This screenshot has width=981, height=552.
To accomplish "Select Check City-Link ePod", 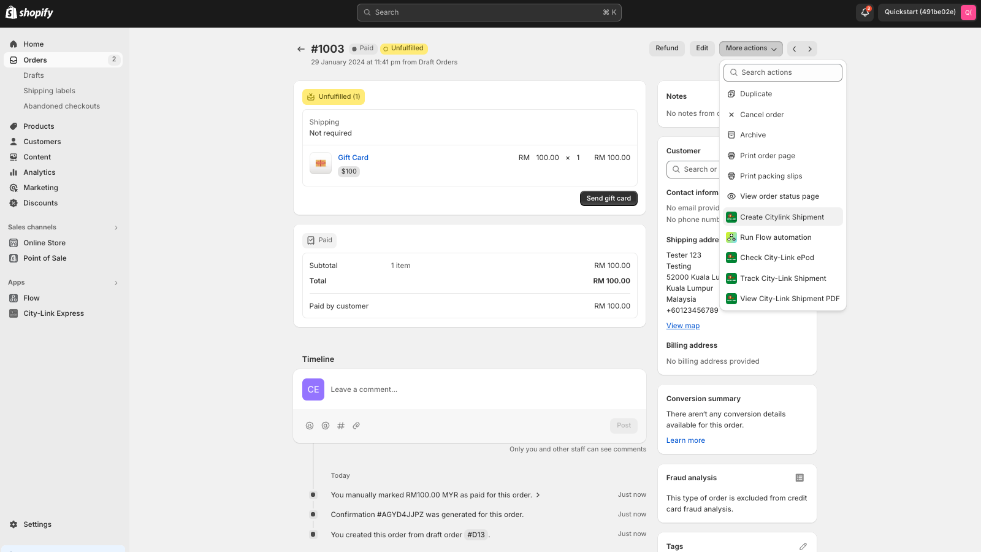I will pos(783,258).
